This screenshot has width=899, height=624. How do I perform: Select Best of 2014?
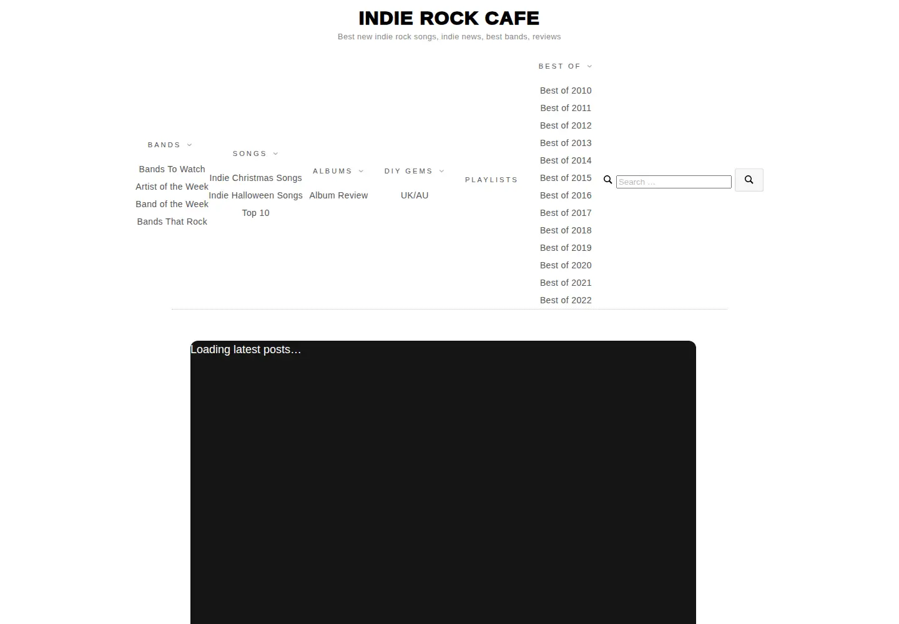(566, 160)
